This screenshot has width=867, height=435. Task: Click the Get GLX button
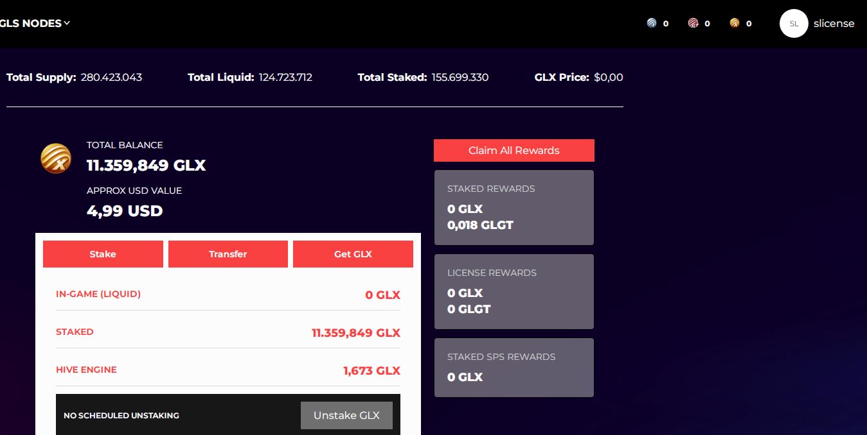point(353,254)
